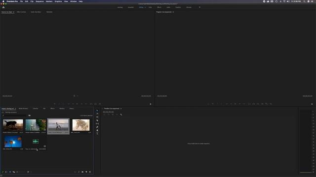Step forward one frame in Program monitor
The width and height of the screenshot is (316, 177).
[239, 104]
